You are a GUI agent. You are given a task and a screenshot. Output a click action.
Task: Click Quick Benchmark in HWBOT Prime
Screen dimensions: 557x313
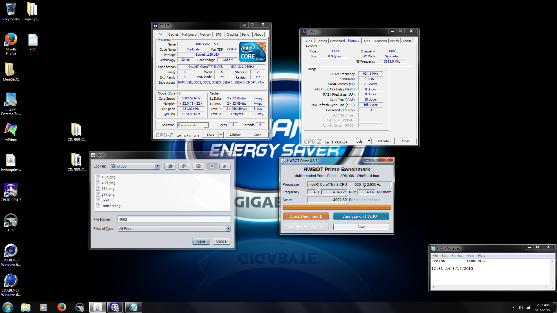306,216
